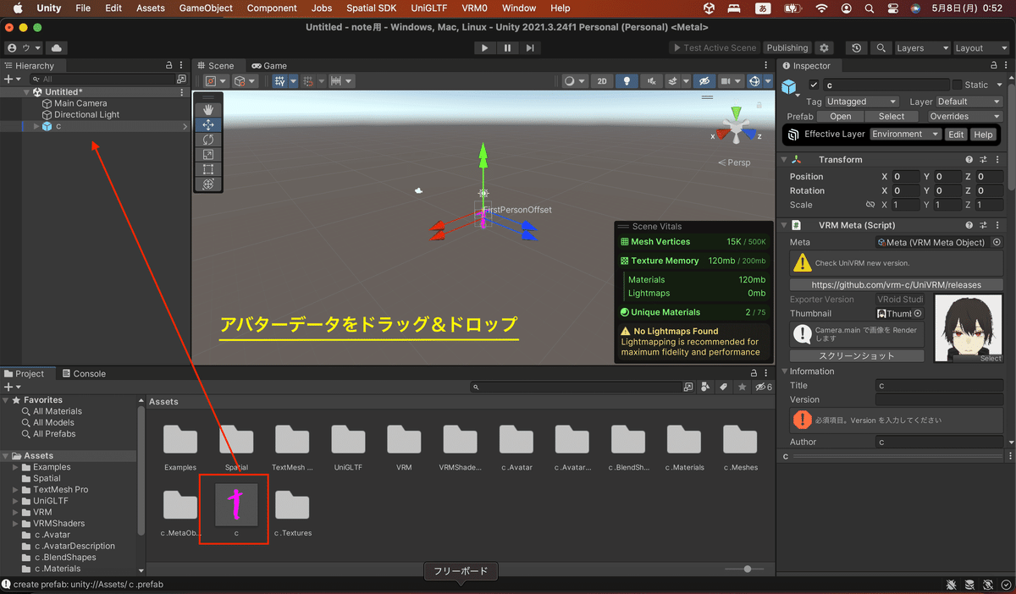Screen dimensions: 1016x594
Task: Toggle the Static checkbox
Action: click(957, 85)
